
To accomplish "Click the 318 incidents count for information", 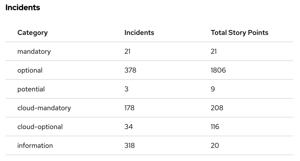I will pos(129,146).
